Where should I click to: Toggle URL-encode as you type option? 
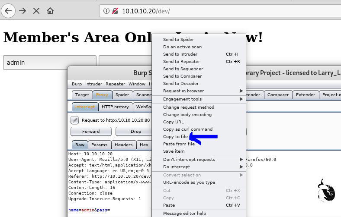tap(189, 182)
